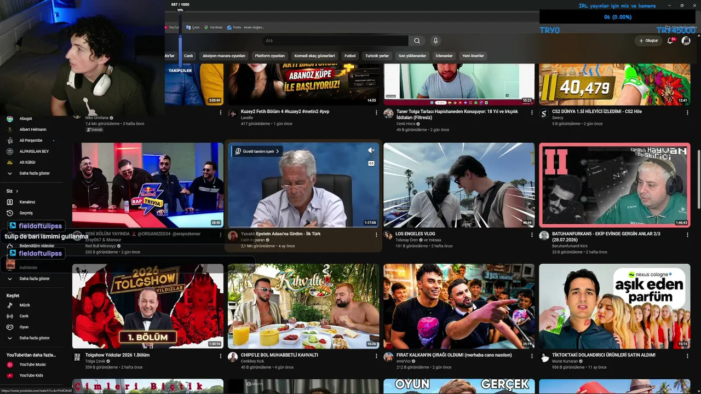Open Çevir bookmark in the browser bar
This screenshot has height=394, width=701.
tap(193, 27)
